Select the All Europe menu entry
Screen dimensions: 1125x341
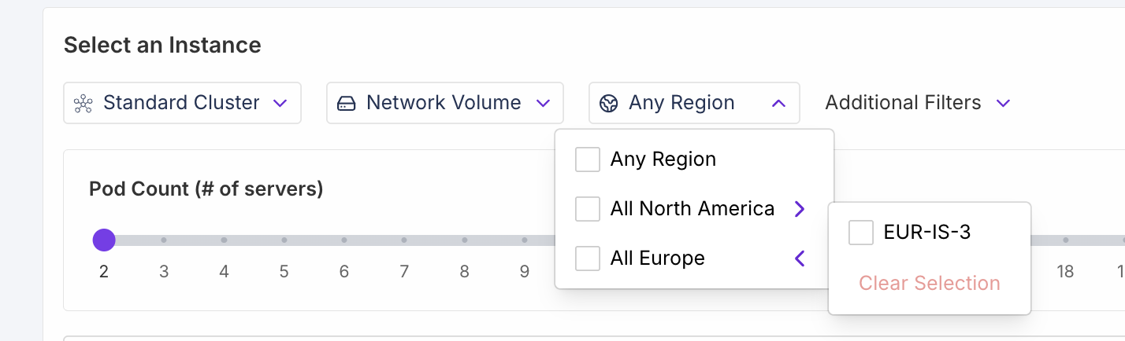pyautogui.click(x=657, y=258)
